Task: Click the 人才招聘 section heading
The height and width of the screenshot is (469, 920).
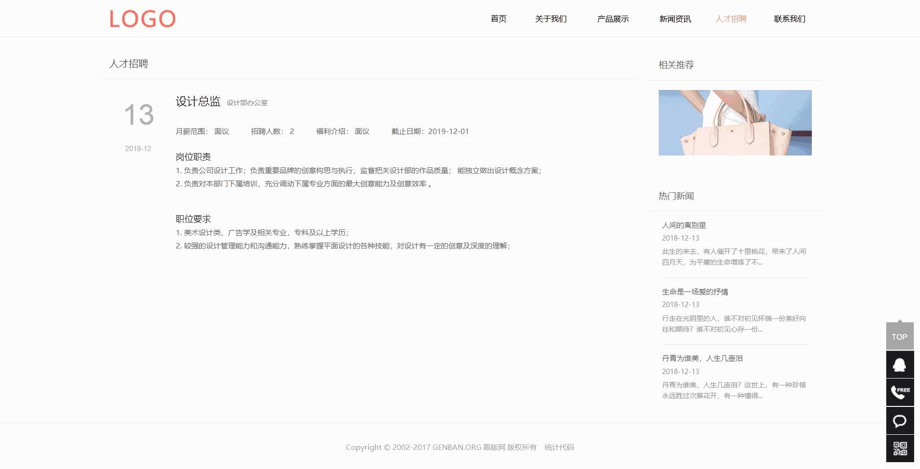Action: 129,64
